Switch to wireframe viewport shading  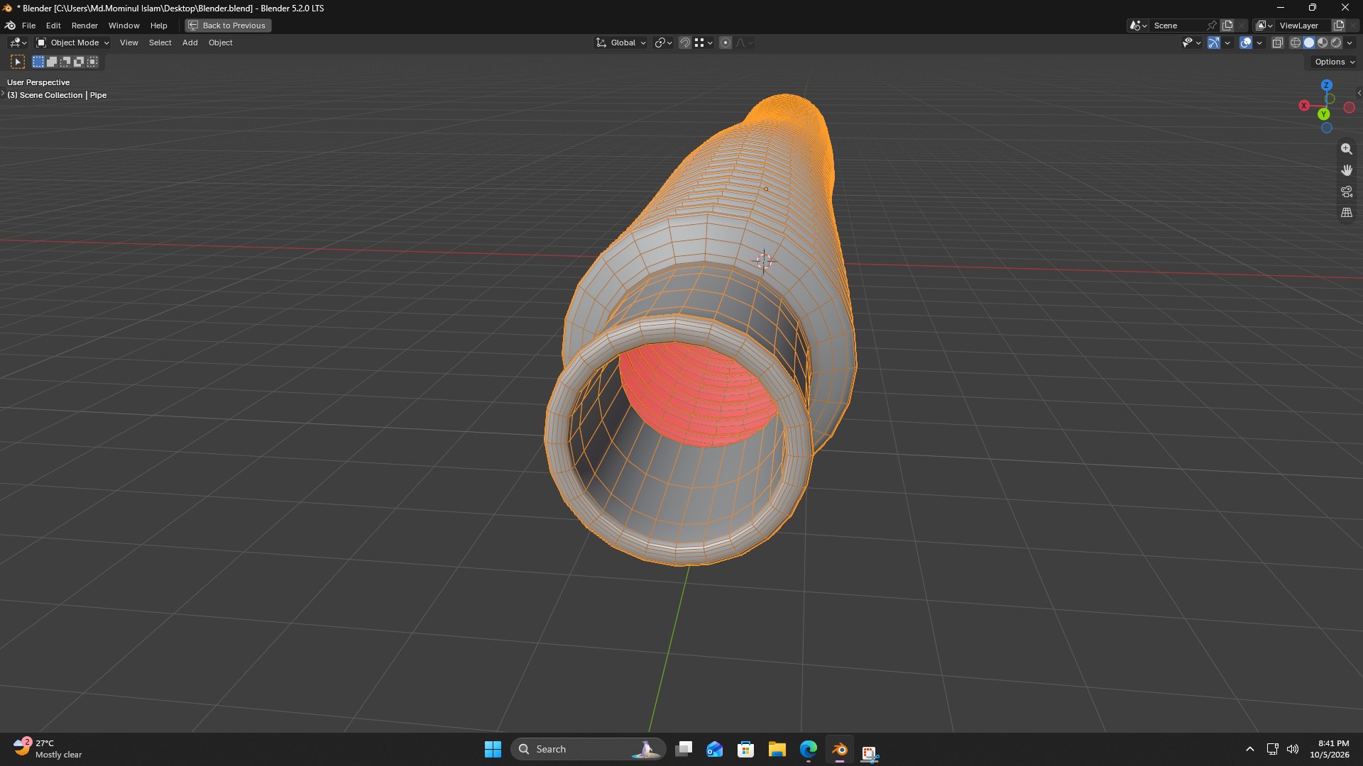pos(1296,43)
